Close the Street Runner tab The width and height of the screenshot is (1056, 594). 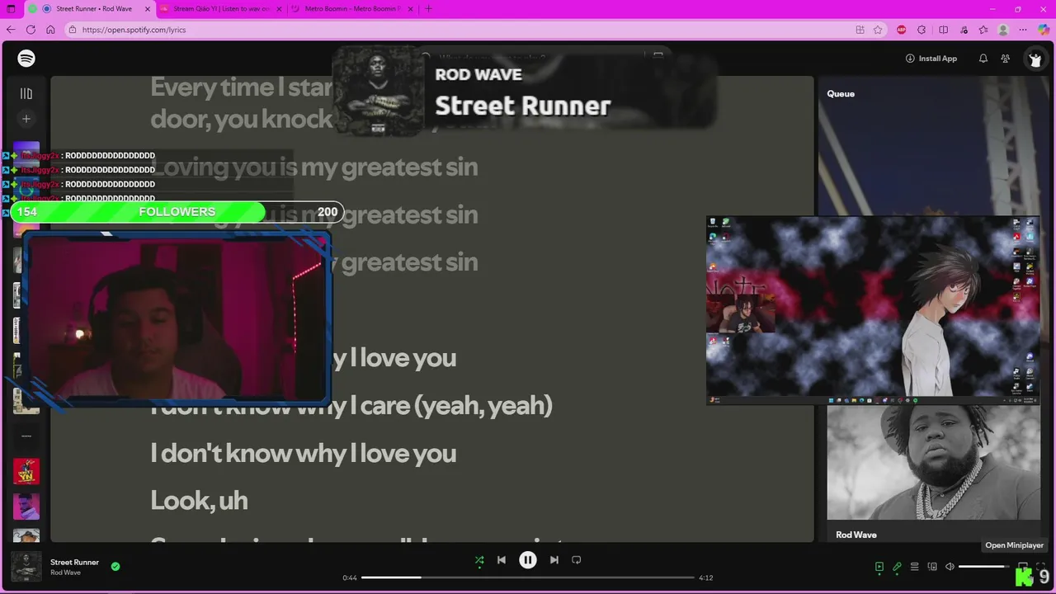[x=148, y=9]
